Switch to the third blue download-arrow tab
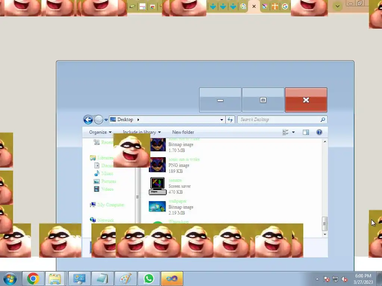This screenshot has height=286, width=382. point(233,7)
